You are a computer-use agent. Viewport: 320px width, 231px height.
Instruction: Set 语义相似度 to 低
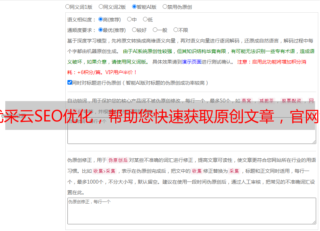(145, 19)
